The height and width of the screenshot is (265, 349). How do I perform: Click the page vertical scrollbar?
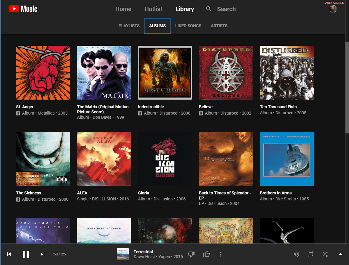point(347,88)
